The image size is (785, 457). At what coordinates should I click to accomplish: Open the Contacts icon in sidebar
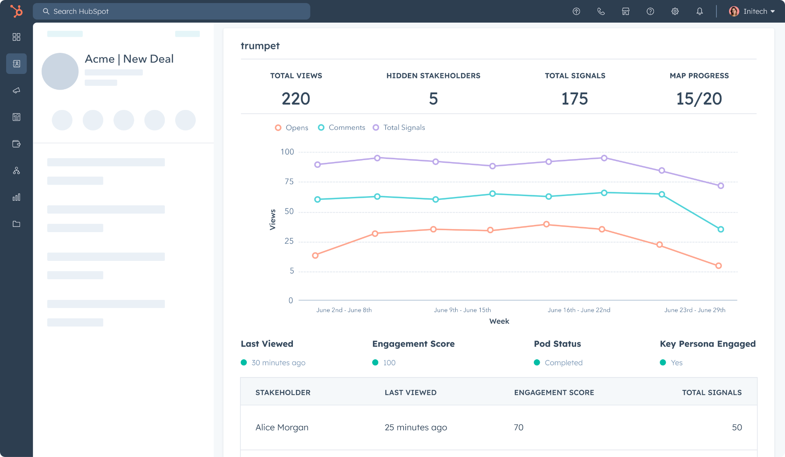16,64
